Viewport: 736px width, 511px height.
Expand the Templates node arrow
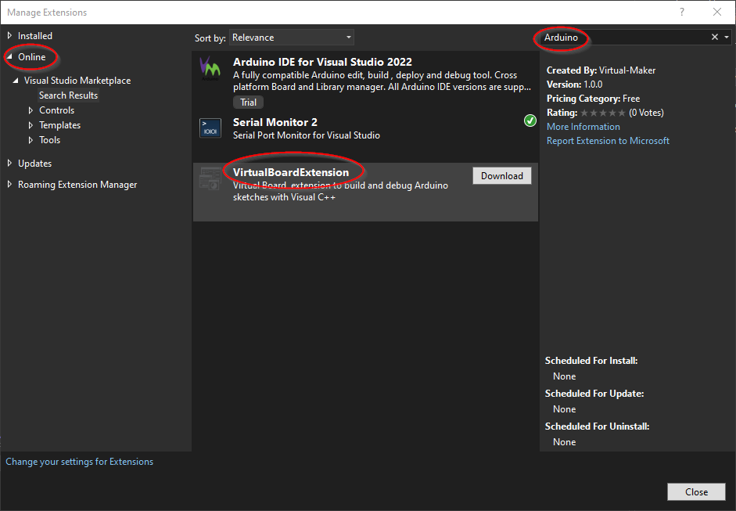[31, 125]
